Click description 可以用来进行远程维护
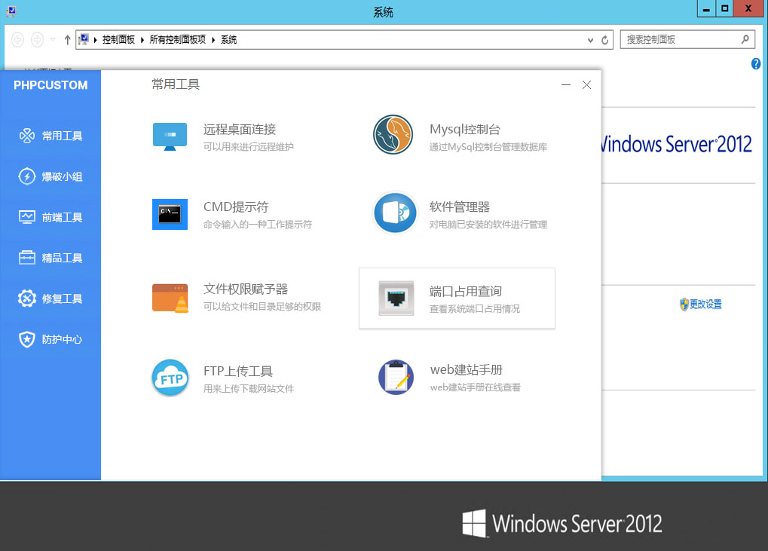 (x=248, y=146)
